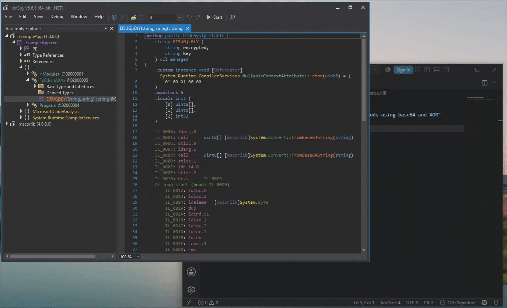The width and height of the screenshot is (507, 308).
Task: Click the PE node icon
Action: [x=27, y=49]
